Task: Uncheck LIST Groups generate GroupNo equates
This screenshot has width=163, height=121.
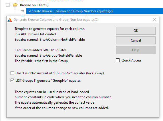Action: click(12, 80)
